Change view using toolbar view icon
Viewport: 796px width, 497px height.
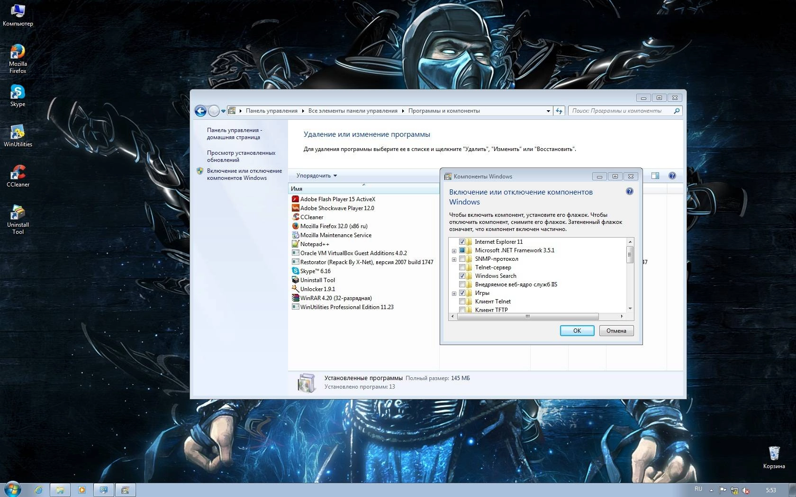tap(655, 176)
